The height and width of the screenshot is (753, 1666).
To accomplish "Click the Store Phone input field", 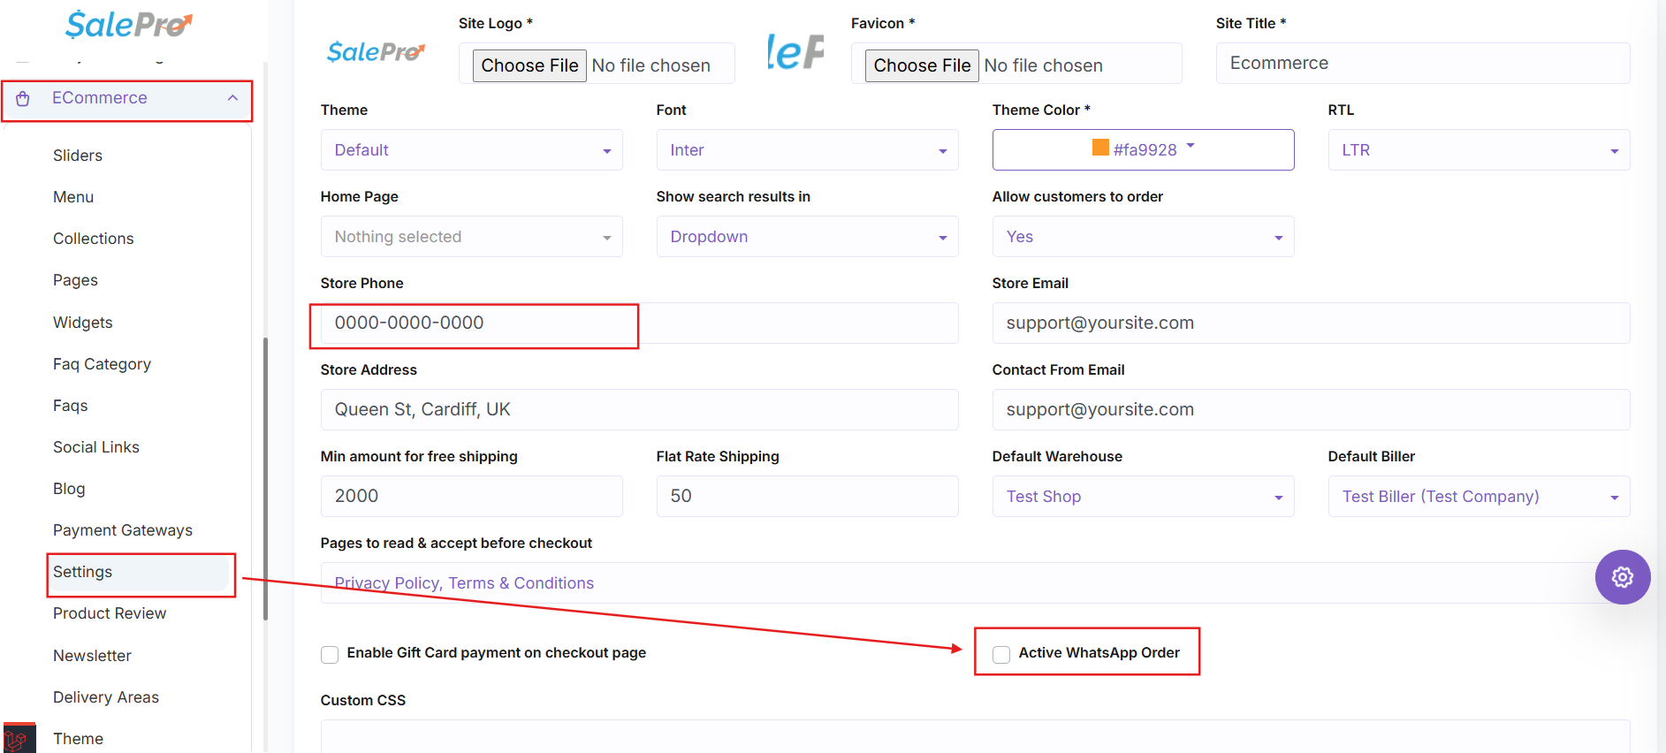I will [x=639, y=323].
